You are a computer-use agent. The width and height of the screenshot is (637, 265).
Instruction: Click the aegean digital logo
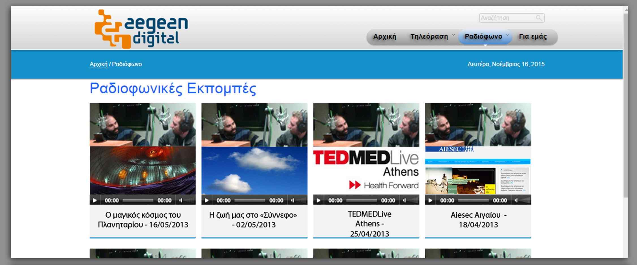141,29
